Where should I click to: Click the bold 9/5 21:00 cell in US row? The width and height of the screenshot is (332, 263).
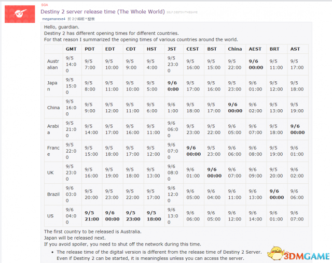pyautogui.click(x=92, y=216)
